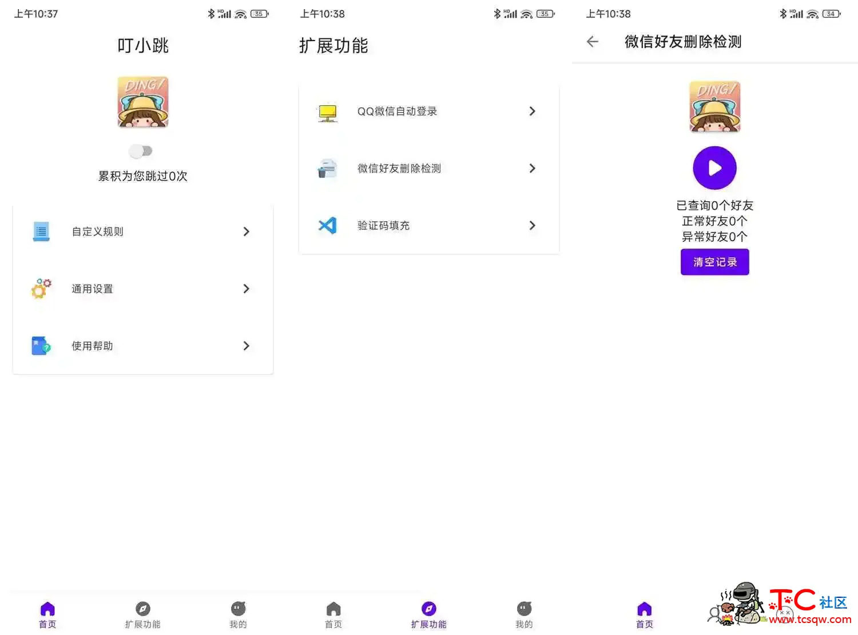Image resolution: width=858 pixels, height=635 pixels.
Task: Tap battery indicator showing 34
Action: click(831, 14)
